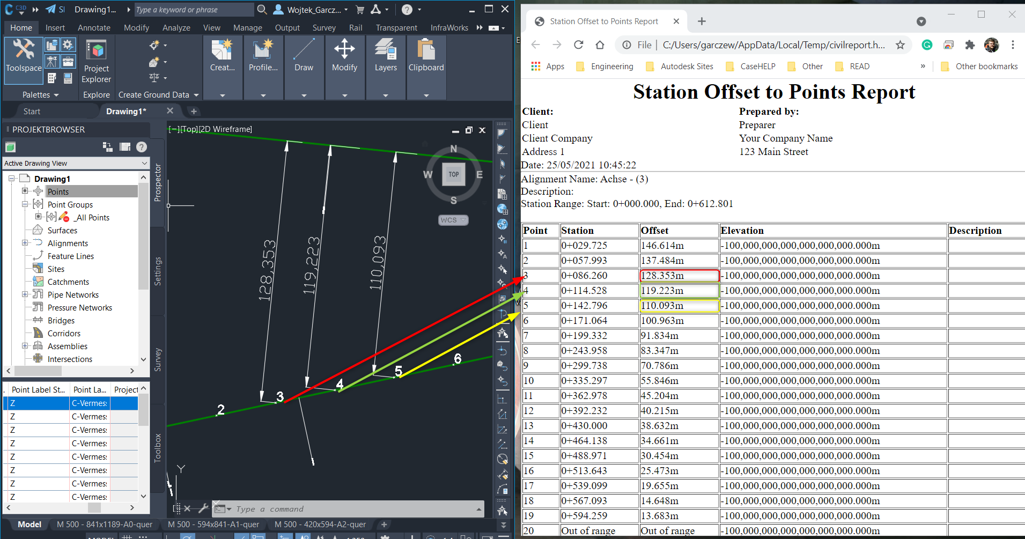Open the Engineering bookmarks folder
The image size is (1025, 539).
pyautogui.click(x=611, y=66)
